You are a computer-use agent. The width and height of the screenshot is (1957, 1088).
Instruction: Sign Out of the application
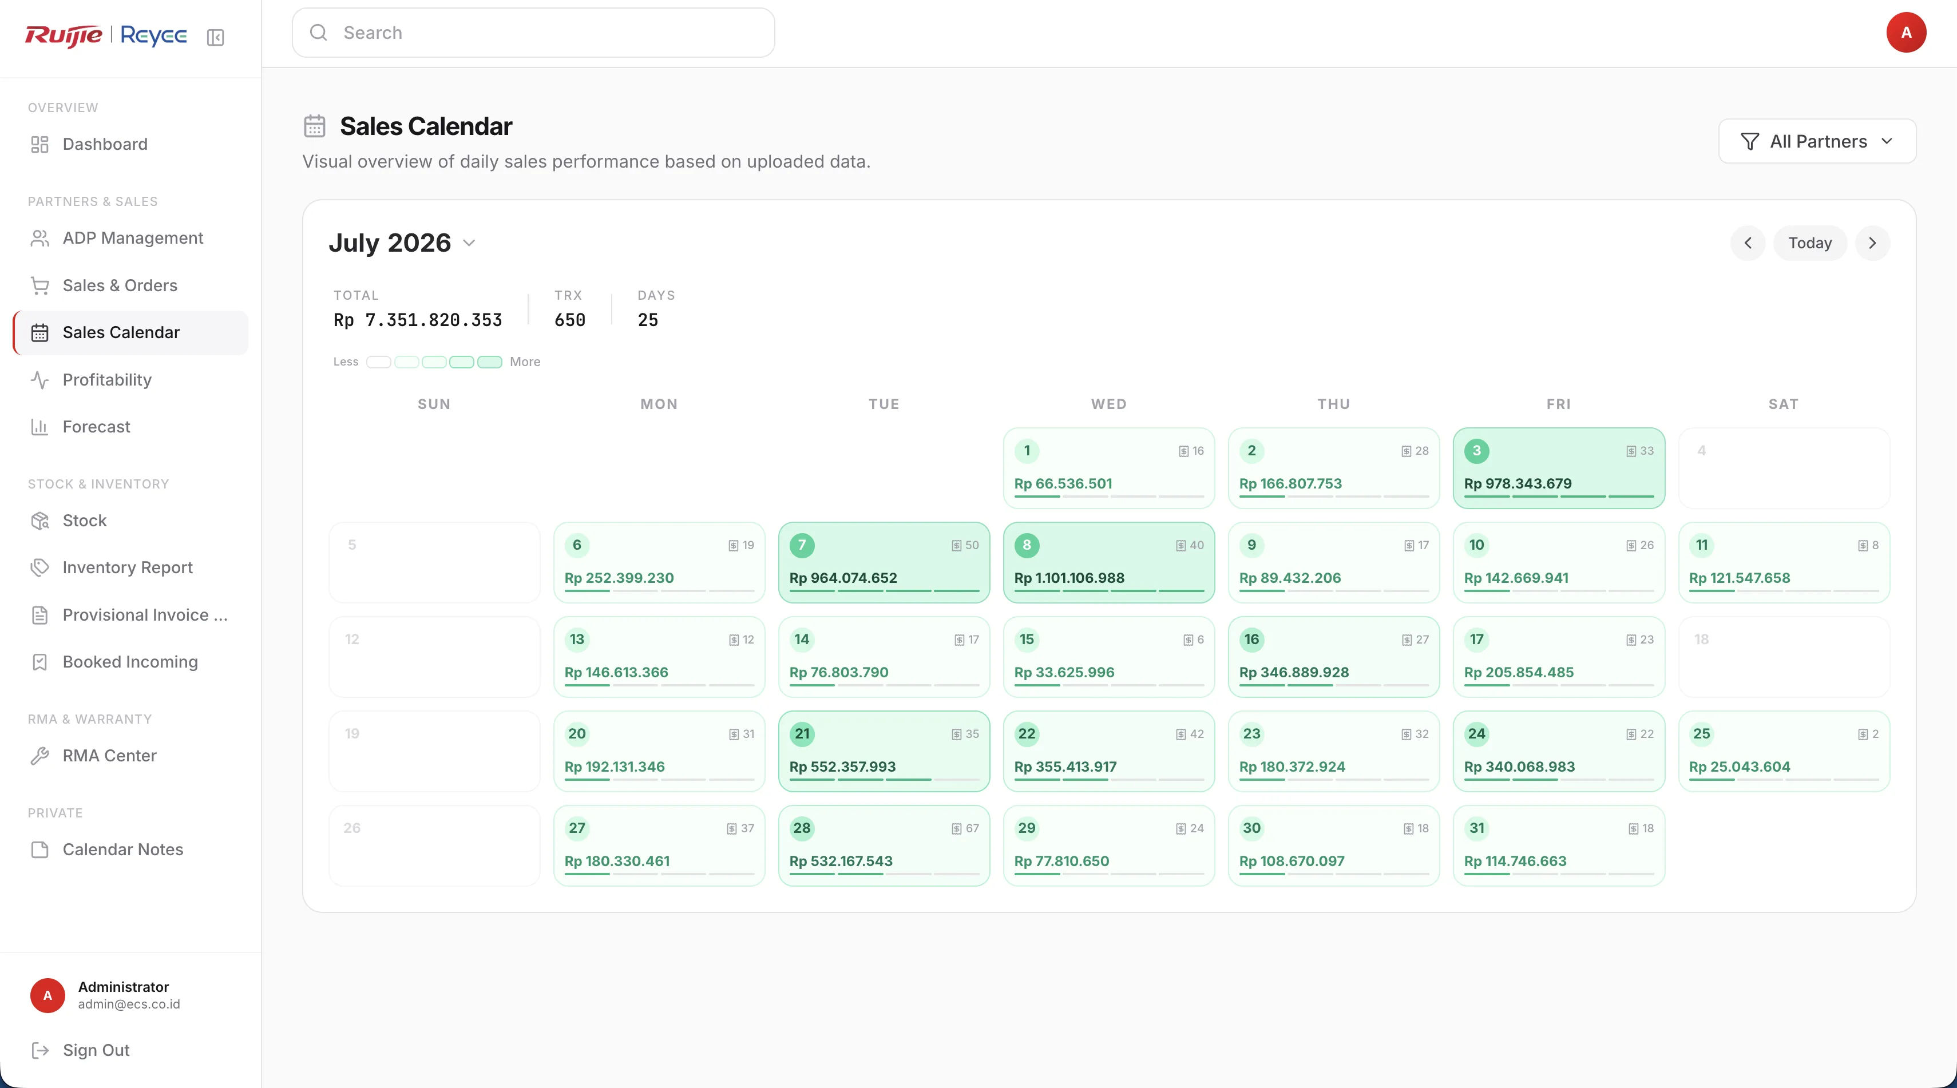tap(130, 1050)
